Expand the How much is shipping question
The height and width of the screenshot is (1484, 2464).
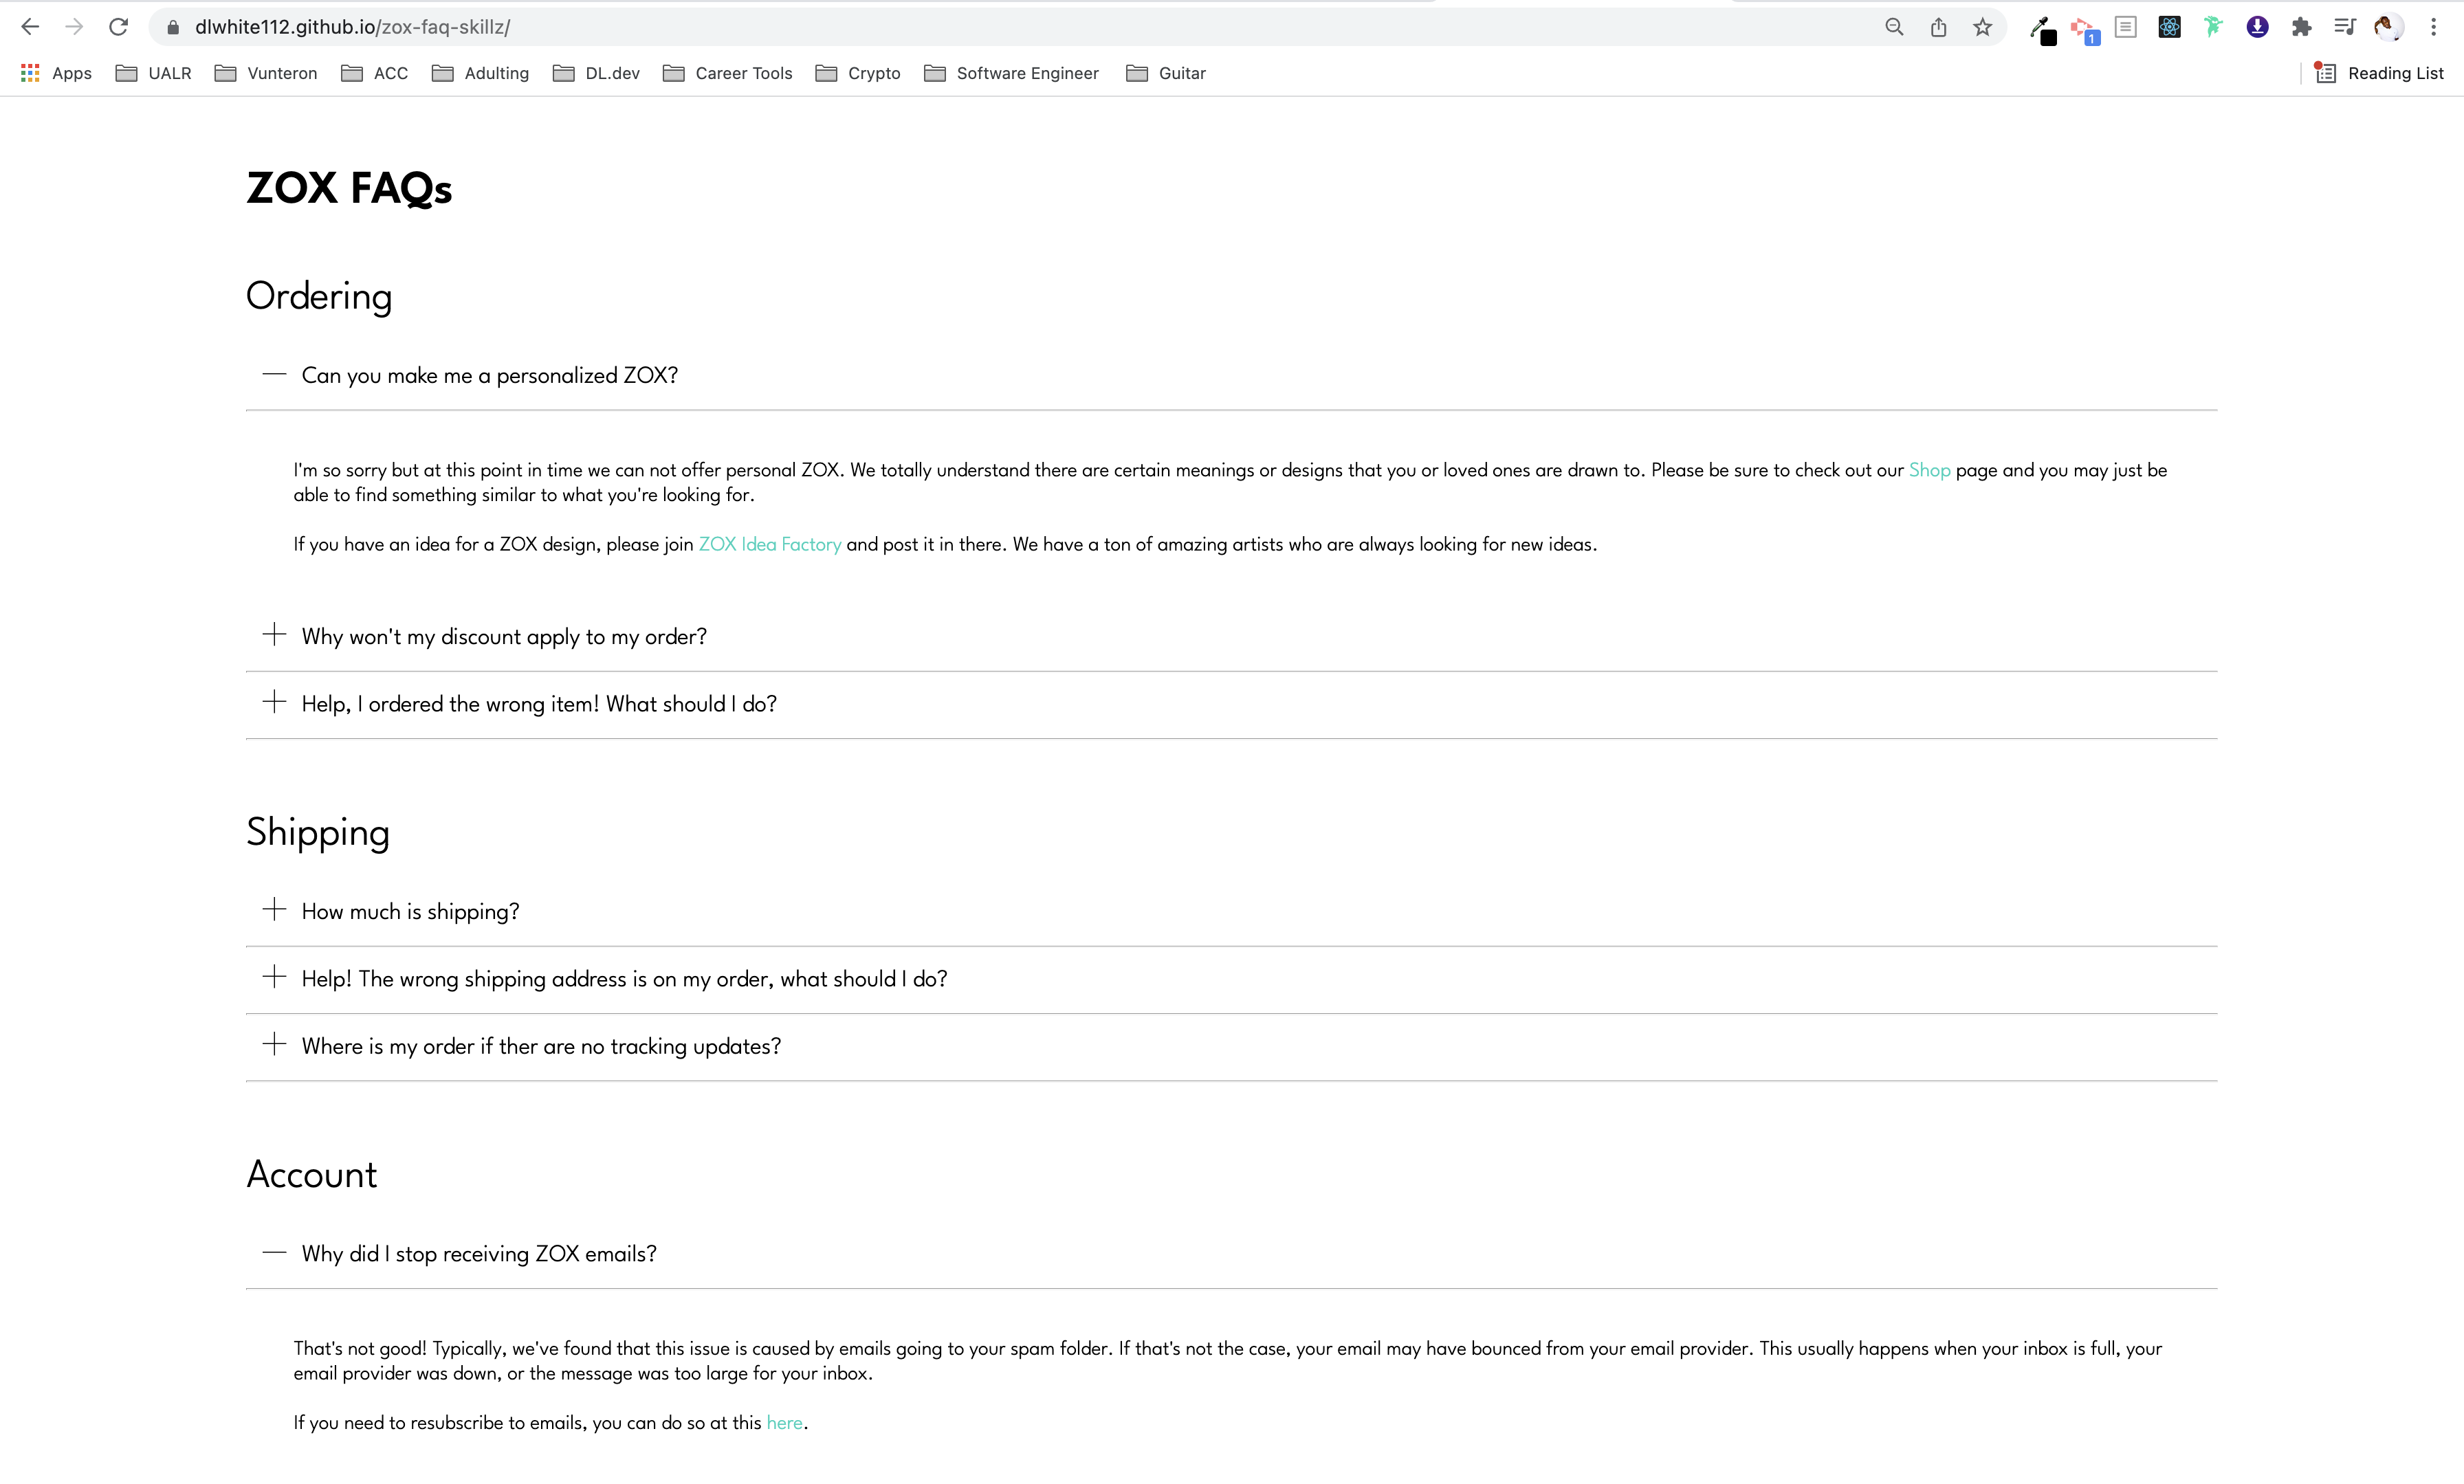[x=410, y=911]
